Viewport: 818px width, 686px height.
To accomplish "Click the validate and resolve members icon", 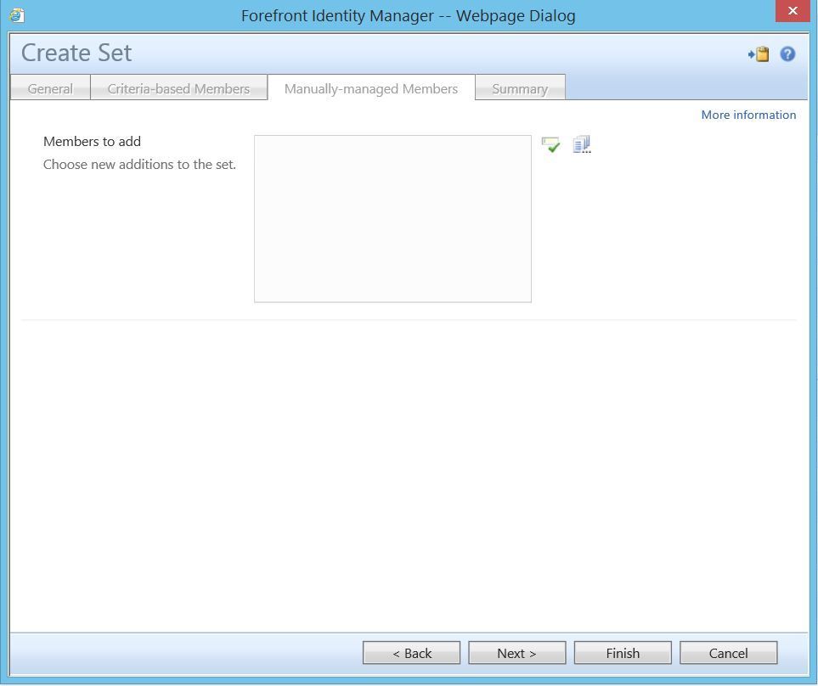I will tap(551, 144).
